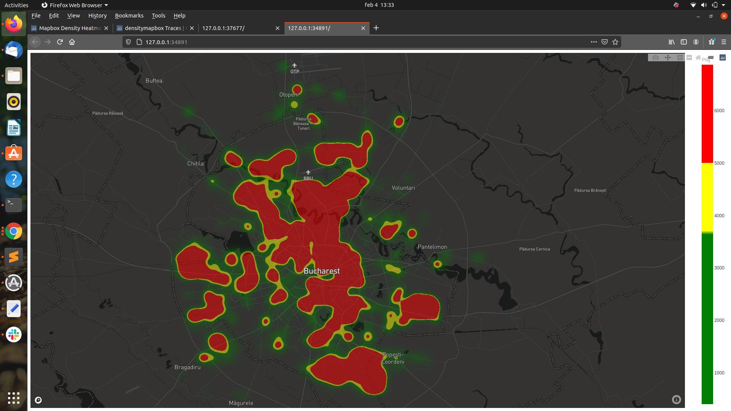This screenshot has width=731, height=411.
Task: Download plot as PNG camera icon
Action: 655,57
